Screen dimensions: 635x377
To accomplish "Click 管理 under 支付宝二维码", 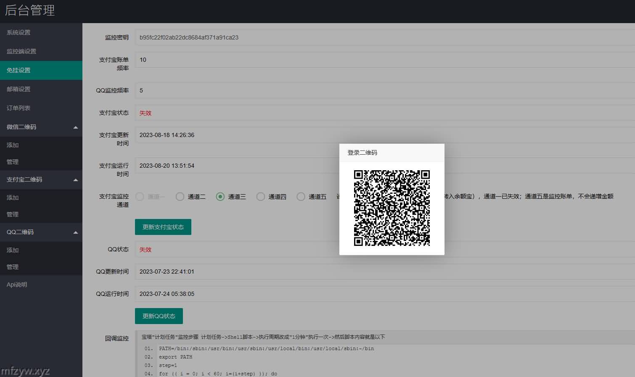I will pyautogui.click(x=13, y=214).
